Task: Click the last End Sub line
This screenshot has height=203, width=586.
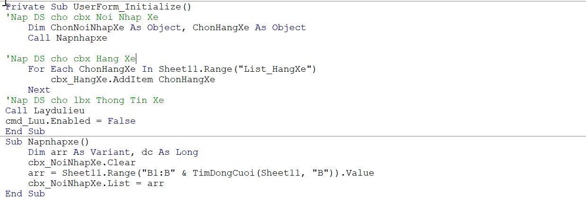Action: 25,194
